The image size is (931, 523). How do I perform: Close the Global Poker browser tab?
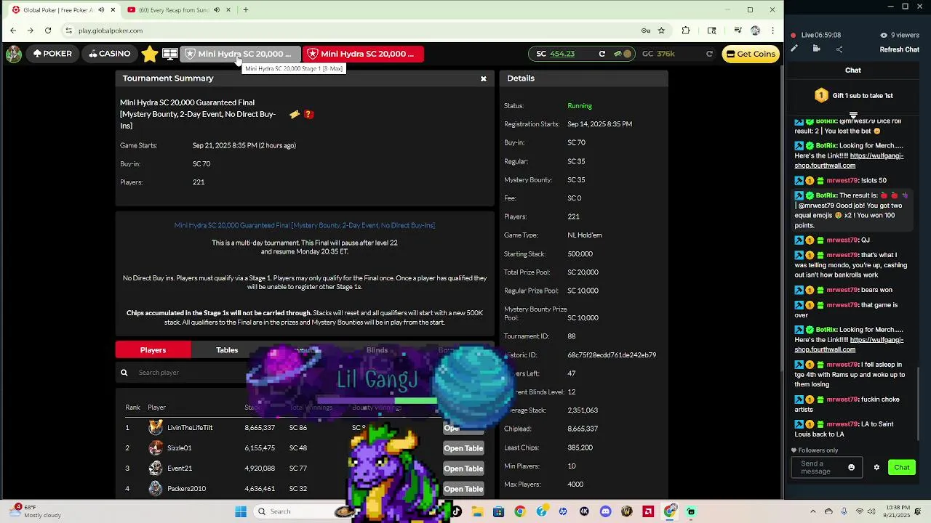click(x=113, y=10)
